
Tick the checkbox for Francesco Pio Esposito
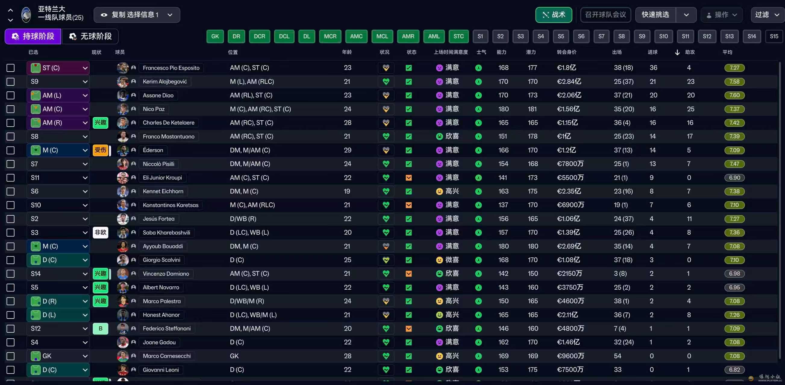pyautogui.click(x=11, y=68)
